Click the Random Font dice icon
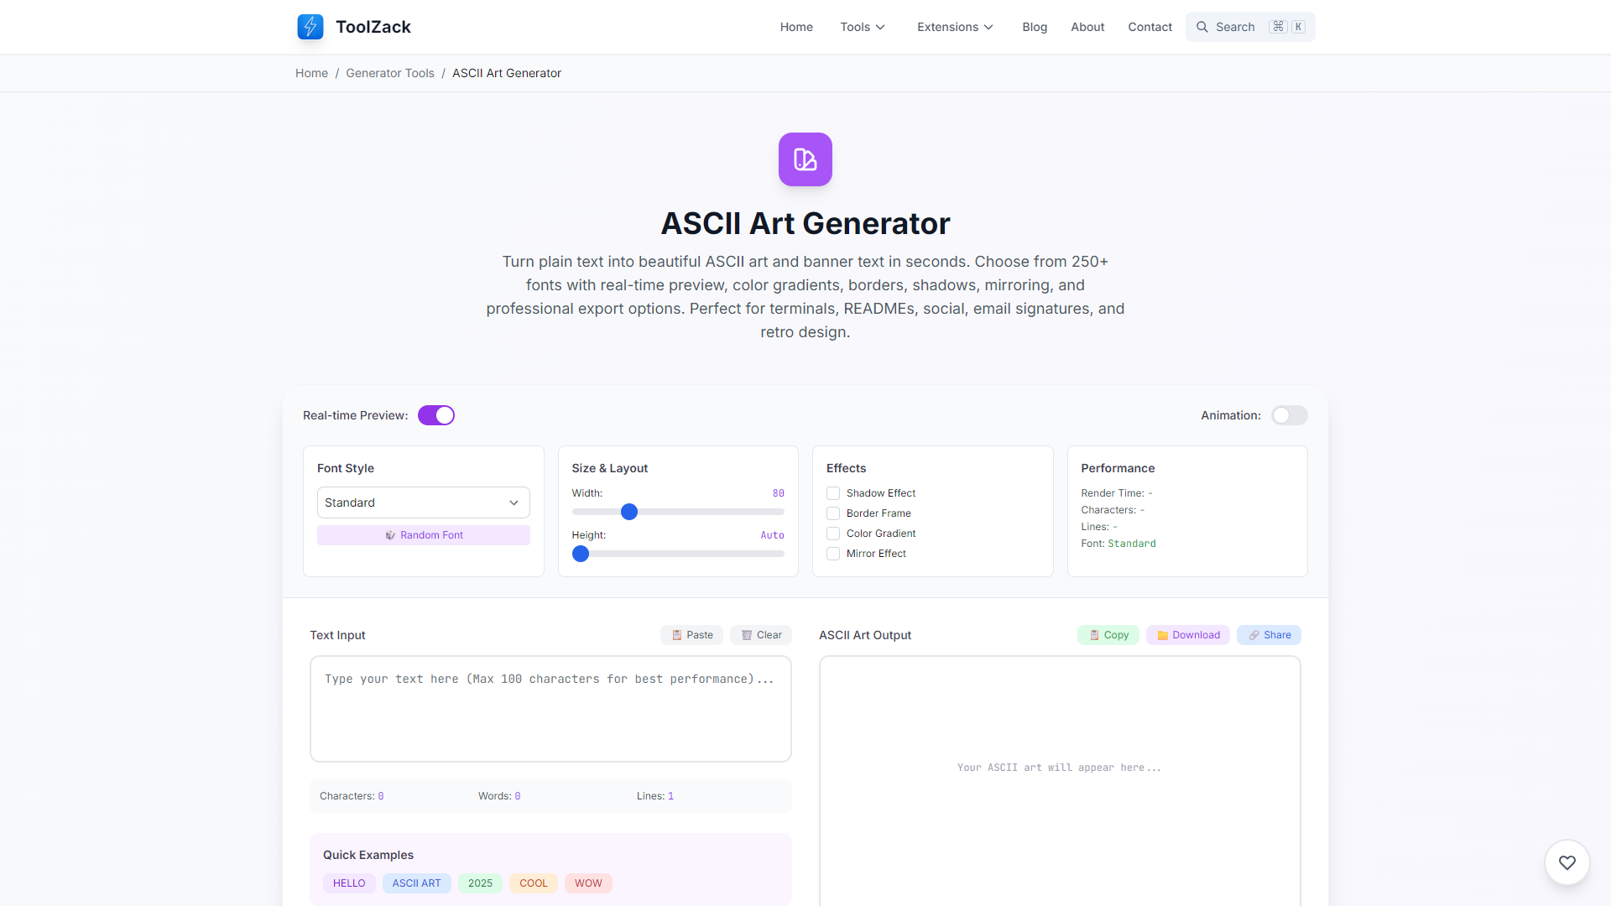The width and height of the screenshot is (1611, 906). (x=390, y=535)
